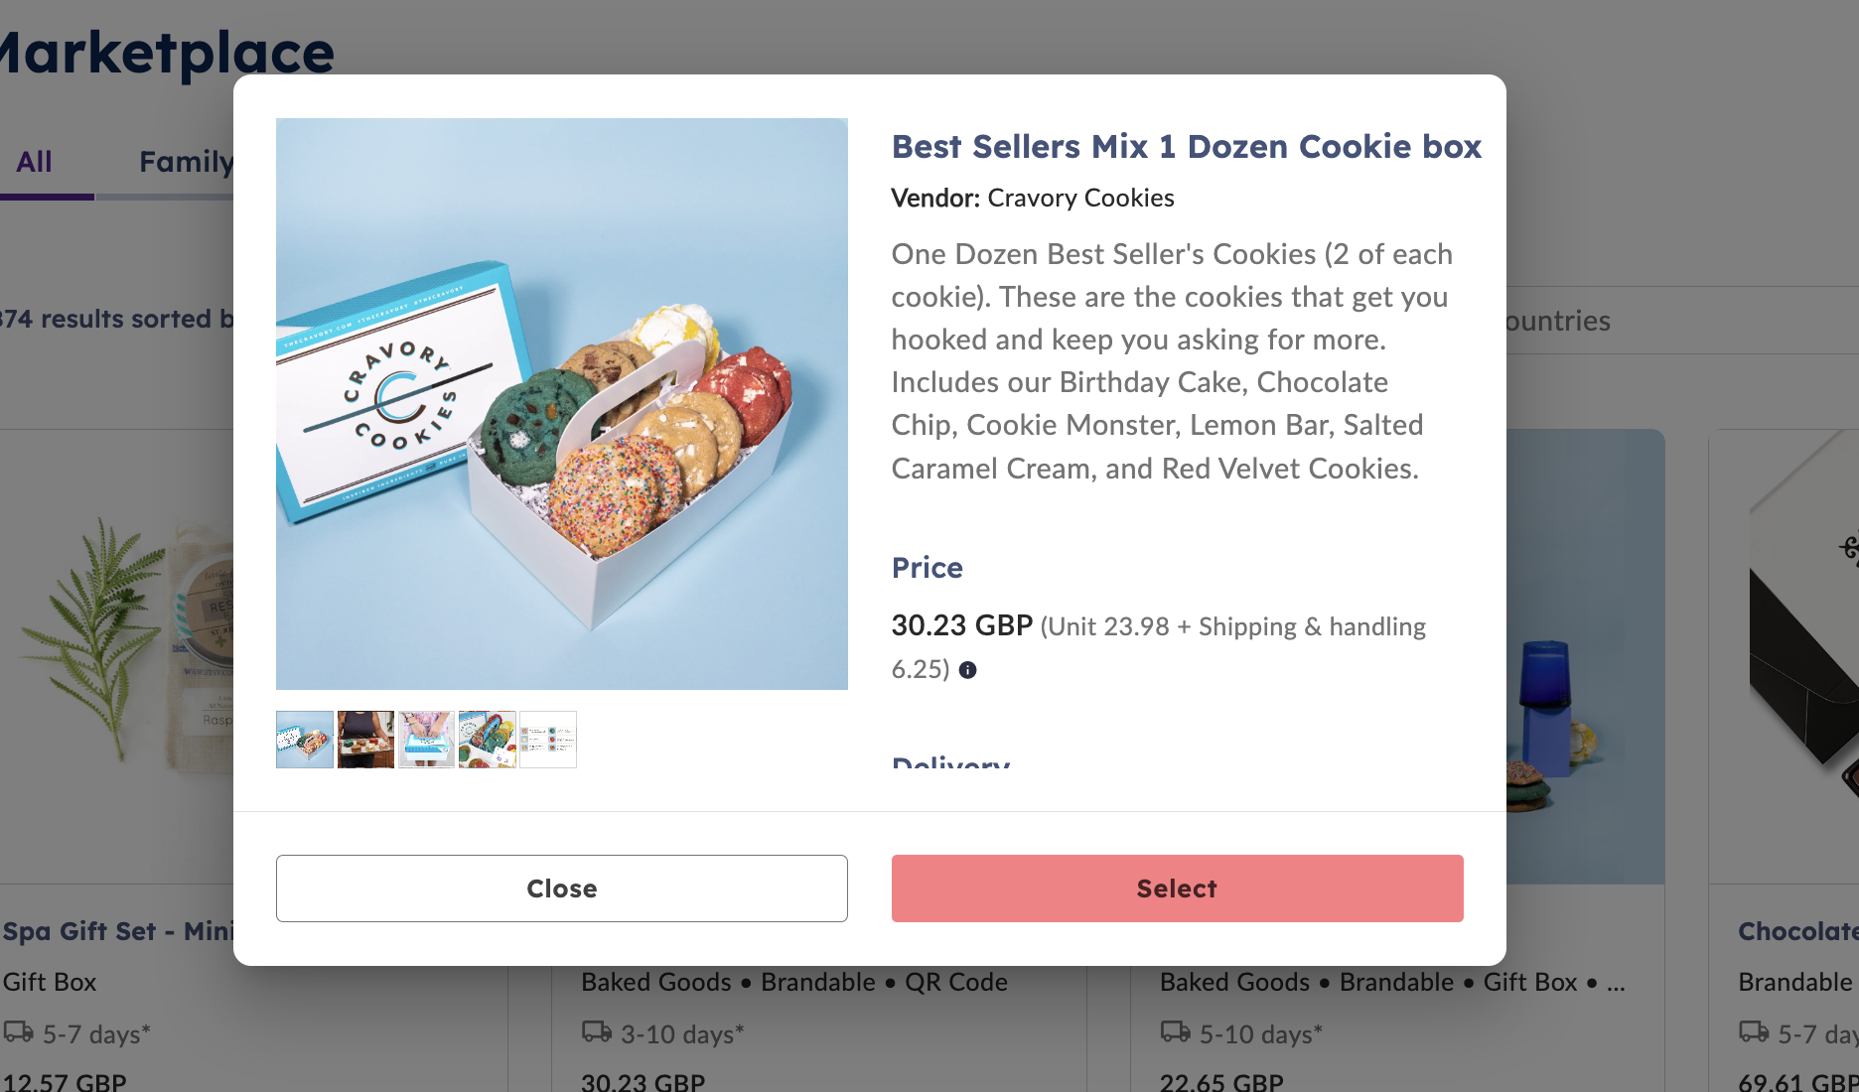Click the truck icon beside Spa Gift 5-7 days
The image size is (1859, 1092).
tap(18, 1032)
